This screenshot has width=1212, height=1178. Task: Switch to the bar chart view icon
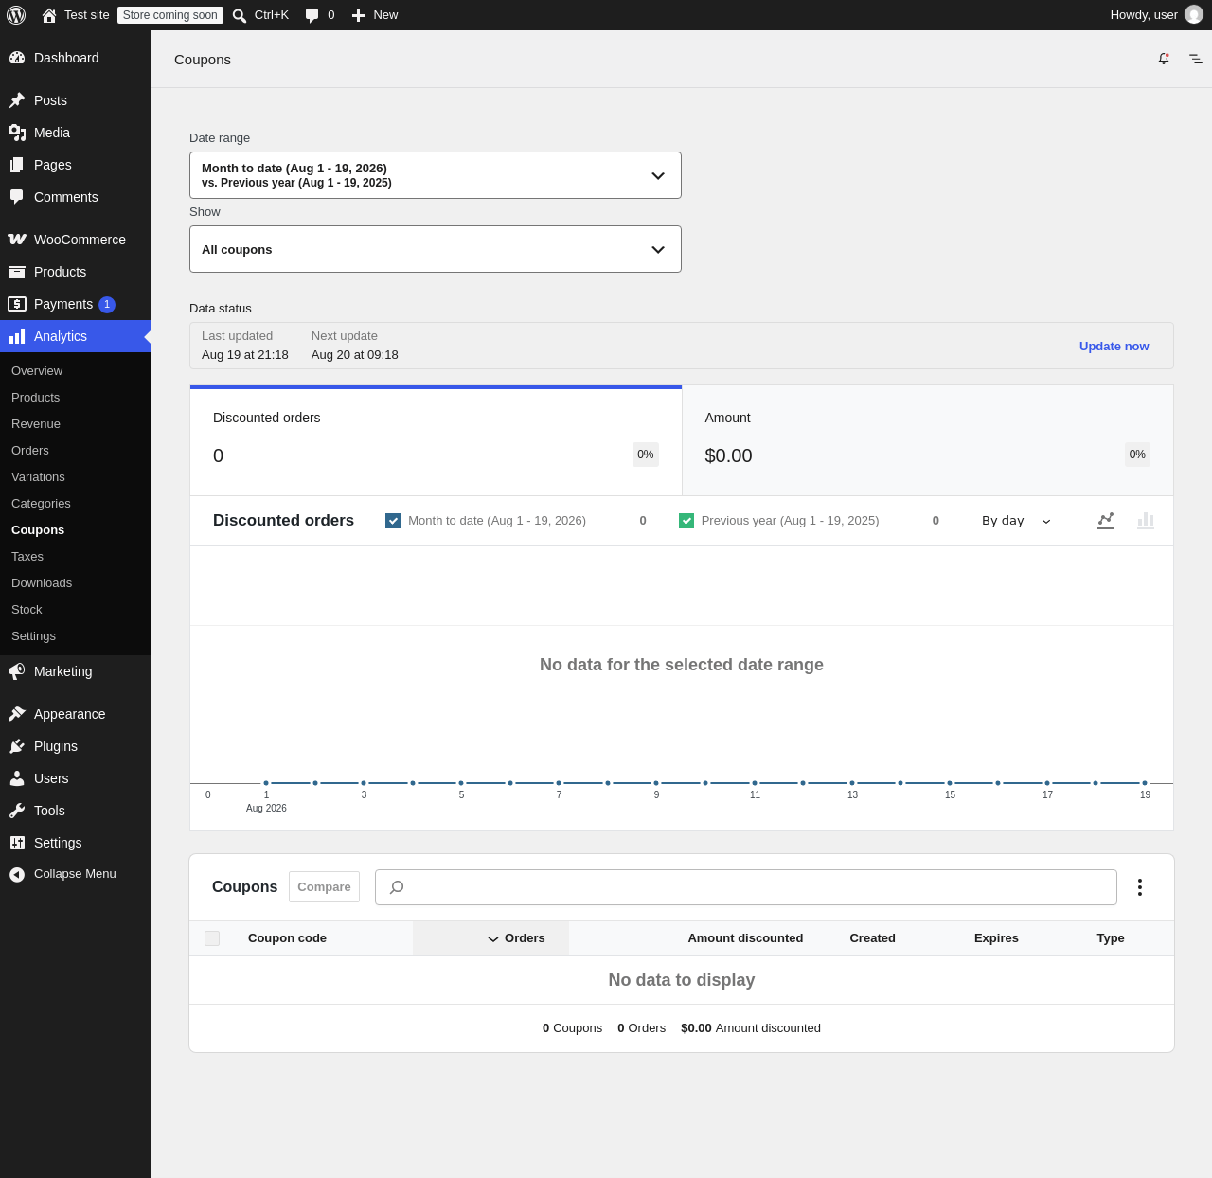[1146, 520]
